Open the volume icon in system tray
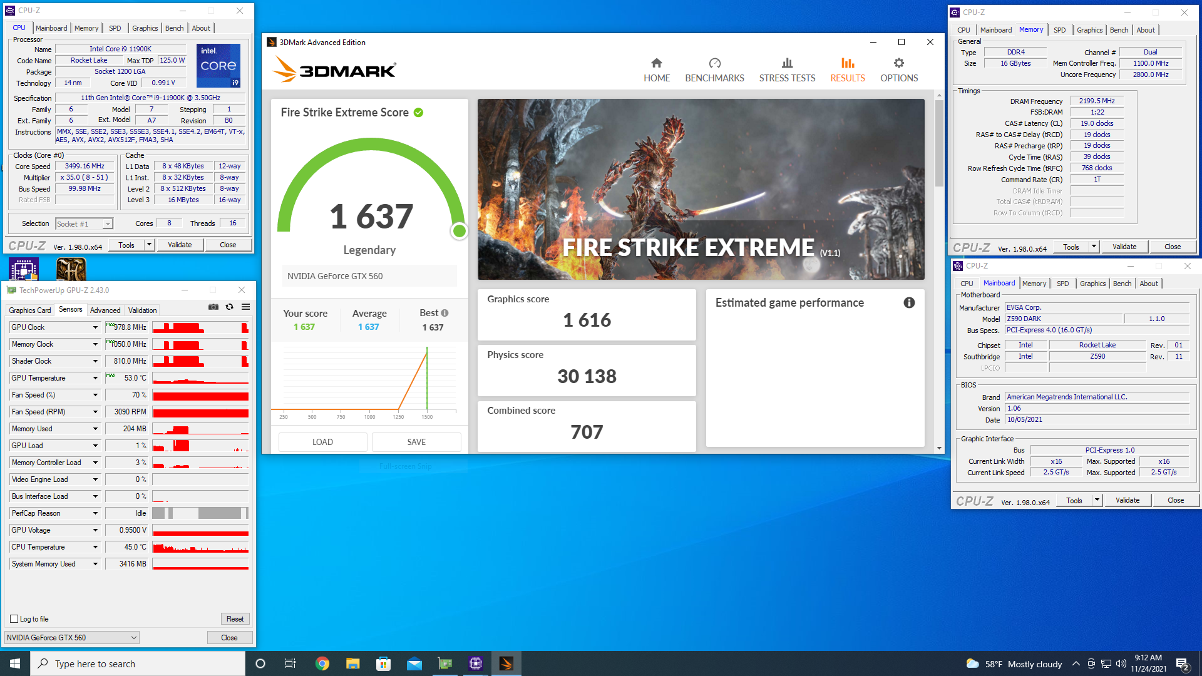This screenshot has width=1202, height=676. pos(1121,664)
